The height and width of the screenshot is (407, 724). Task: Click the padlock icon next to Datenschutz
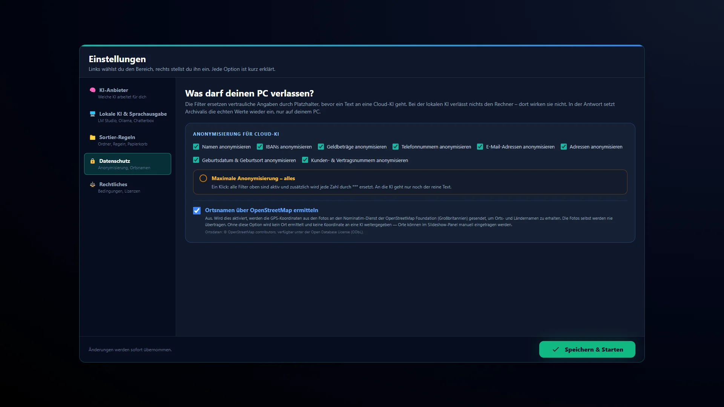point(92,161)
